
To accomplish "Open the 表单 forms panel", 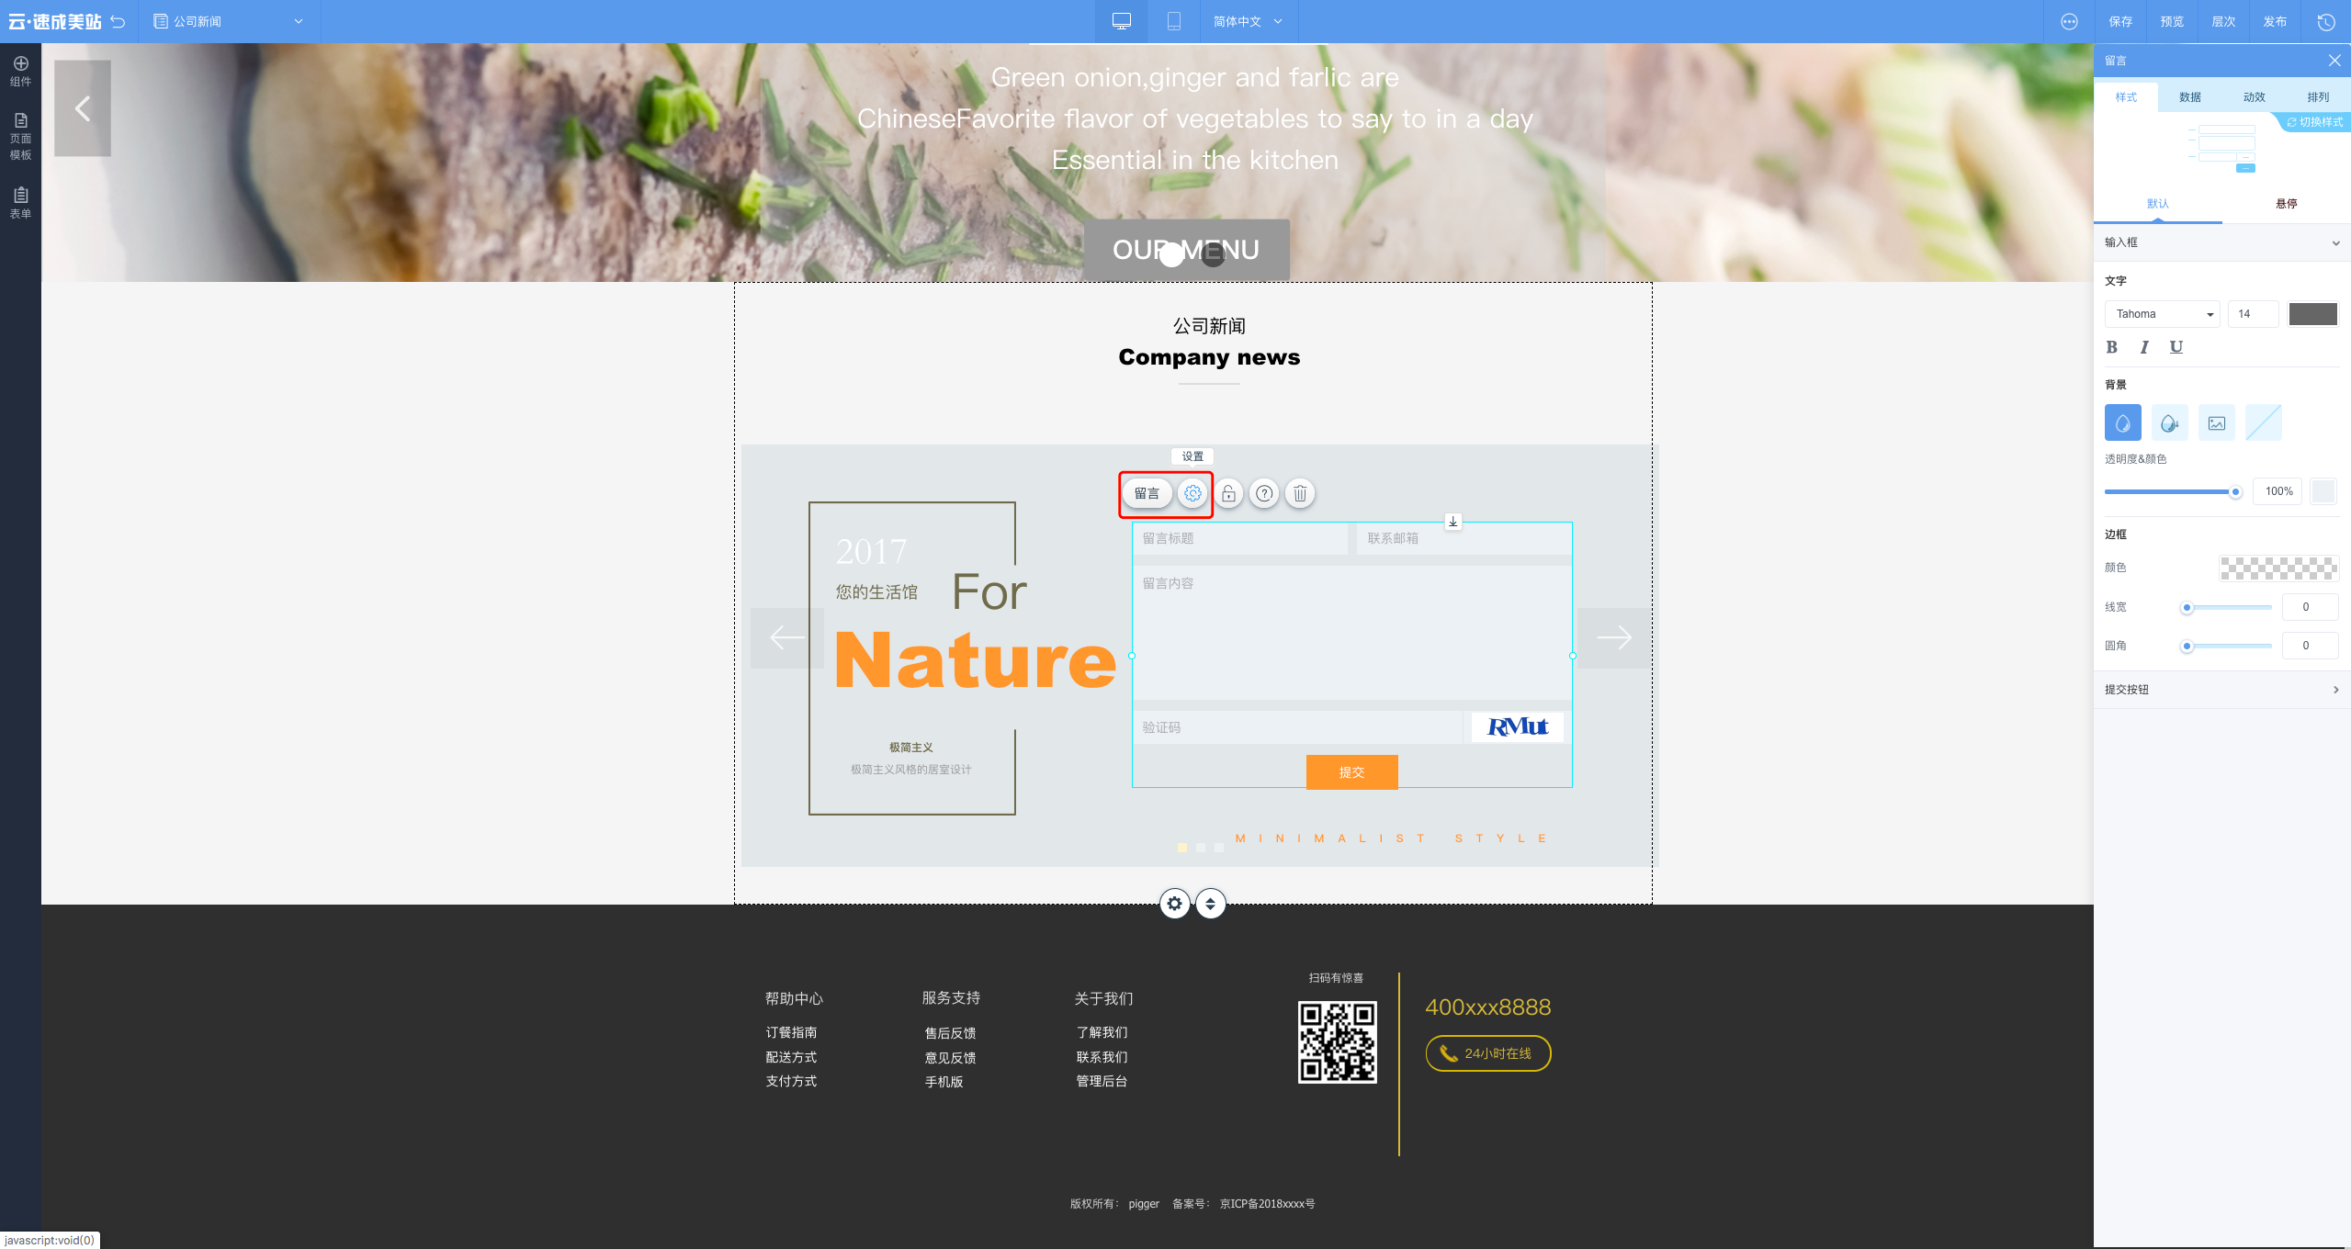I will [x=20, y=203].
